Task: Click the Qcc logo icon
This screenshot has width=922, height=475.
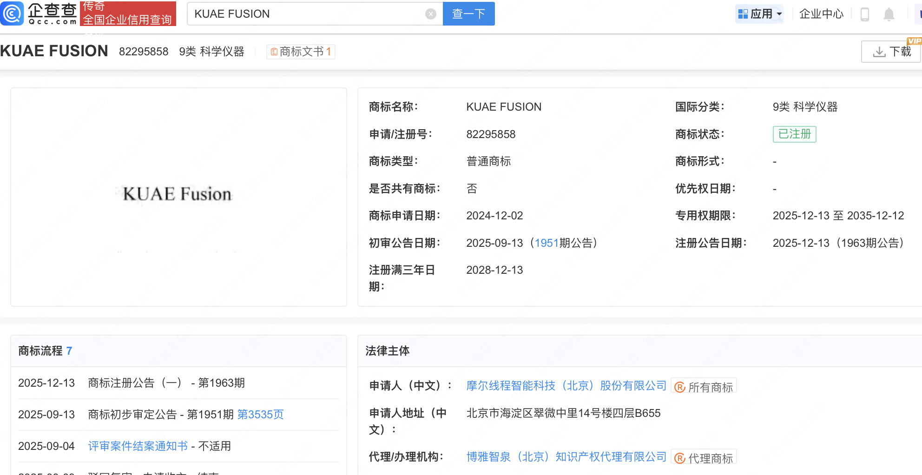Action: (x=12, y=13)
